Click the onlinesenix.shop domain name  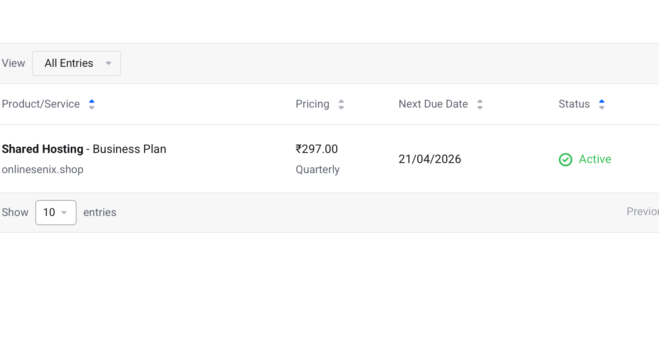tap(43, 170)
